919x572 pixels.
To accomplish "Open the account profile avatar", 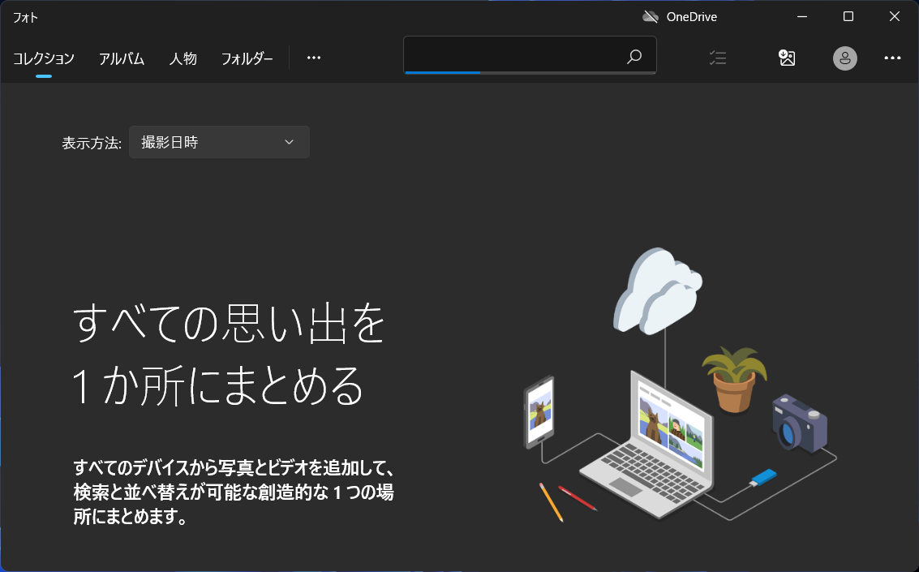I will [x=844, y=58].
